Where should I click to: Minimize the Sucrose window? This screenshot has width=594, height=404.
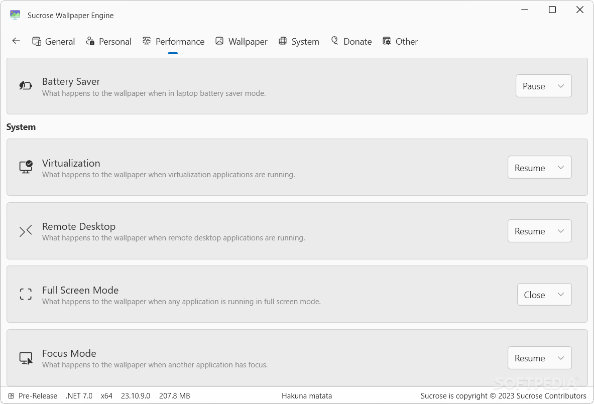[525, 10]
